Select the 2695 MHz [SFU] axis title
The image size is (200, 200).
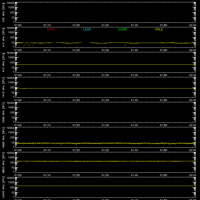point(3,112)
